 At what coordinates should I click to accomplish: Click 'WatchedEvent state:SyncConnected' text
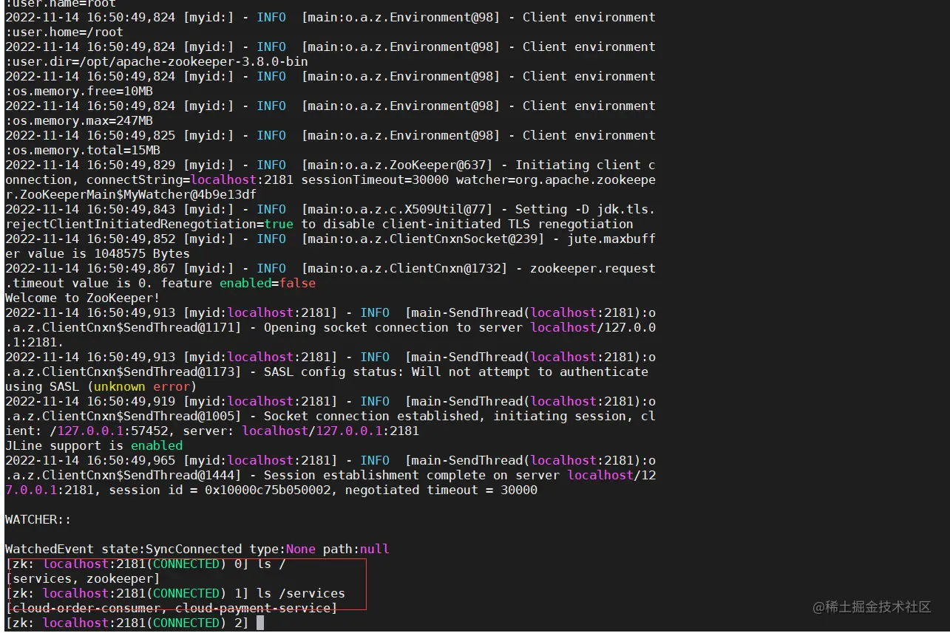[x=123, y=549]
